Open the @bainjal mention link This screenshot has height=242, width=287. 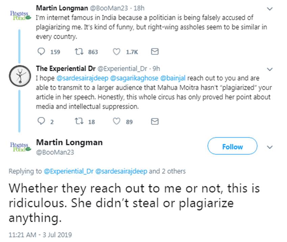coord(171,78)
